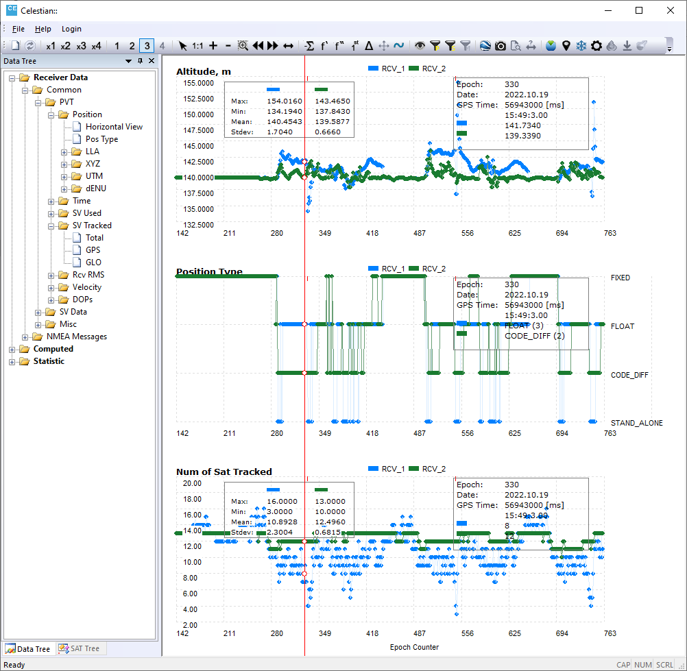Click the magnifier zoom-to-area icon
Viewport: 687px width, 671px height.
click(243, 46)
